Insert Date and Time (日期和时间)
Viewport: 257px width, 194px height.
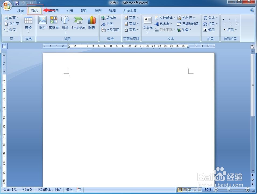click(188, 24)
